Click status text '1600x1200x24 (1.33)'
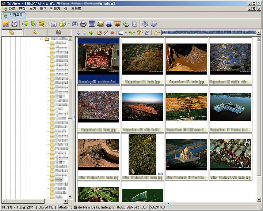 tap(131, 207)
